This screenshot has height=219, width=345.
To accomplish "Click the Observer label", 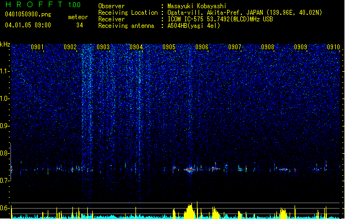I will tap(111, 6).
